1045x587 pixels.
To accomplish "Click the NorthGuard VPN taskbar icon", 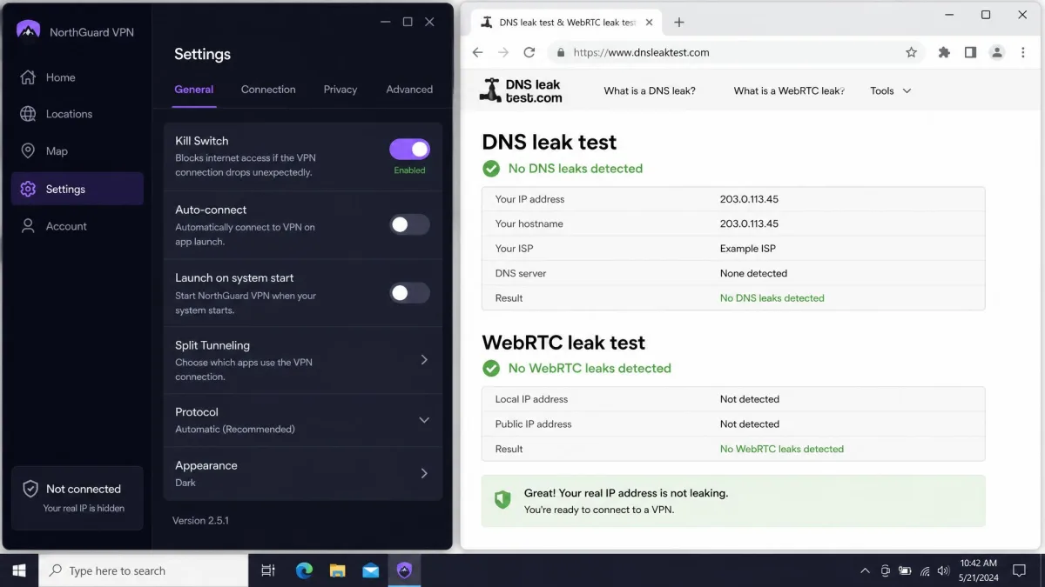I will coord(405,570).
